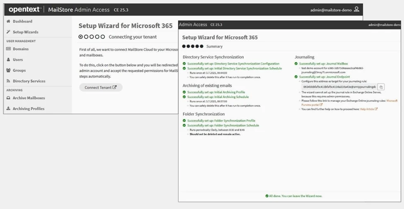Select the fifth wizard step circle
Viewport: 404px width, 209px height.
[x=102, y=37]
